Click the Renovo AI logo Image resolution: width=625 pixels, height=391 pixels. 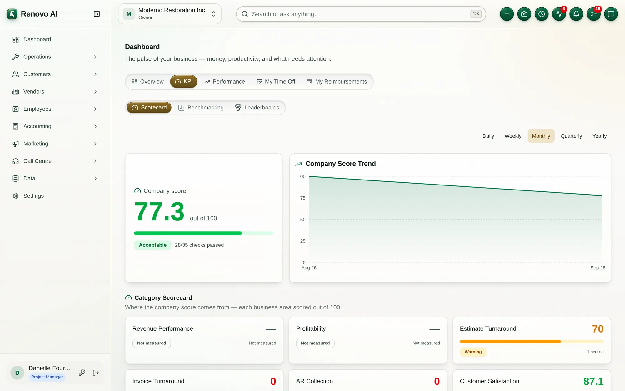point(12,14)
